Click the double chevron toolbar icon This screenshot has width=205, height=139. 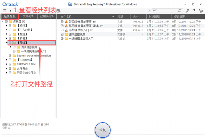pos(149,11)
